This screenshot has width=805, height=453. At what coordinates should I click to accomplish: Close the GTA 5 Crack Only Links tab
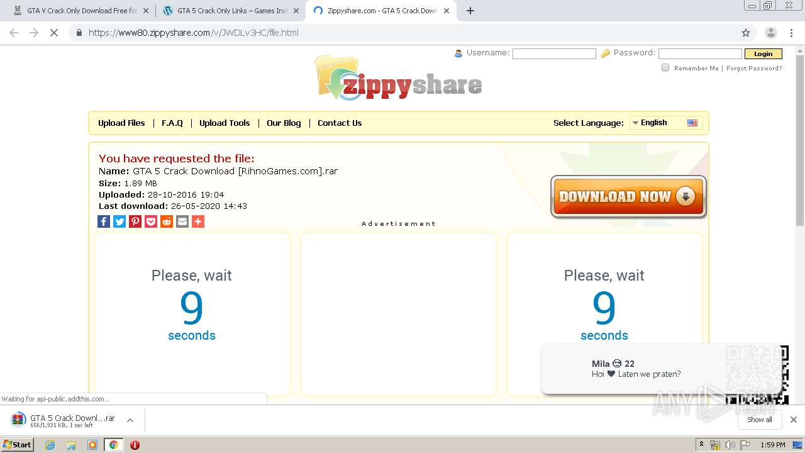[296, 11]
